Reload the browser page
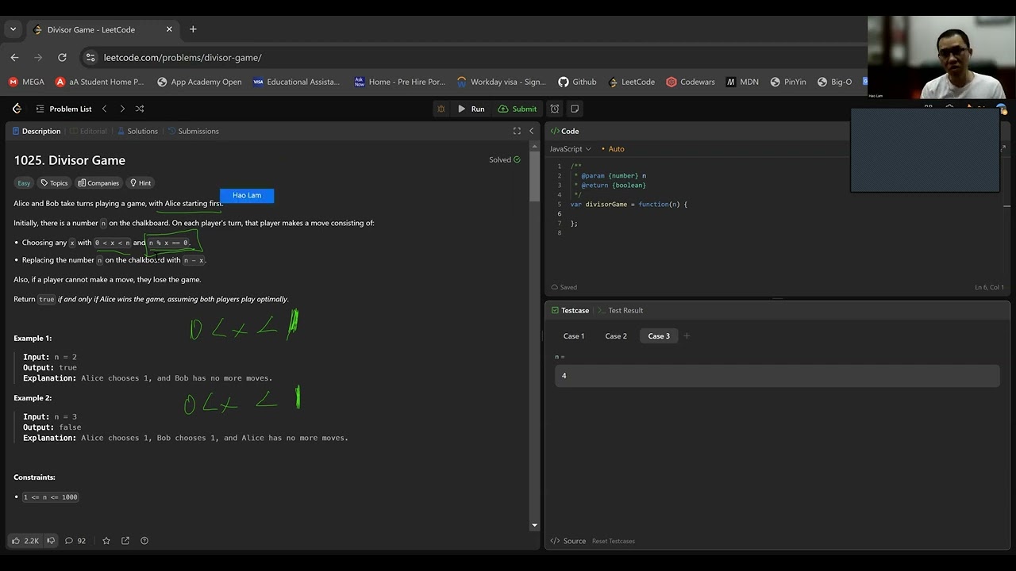Screen dimensions: 1016x571 pyautogui.click(x=62, y=57)
